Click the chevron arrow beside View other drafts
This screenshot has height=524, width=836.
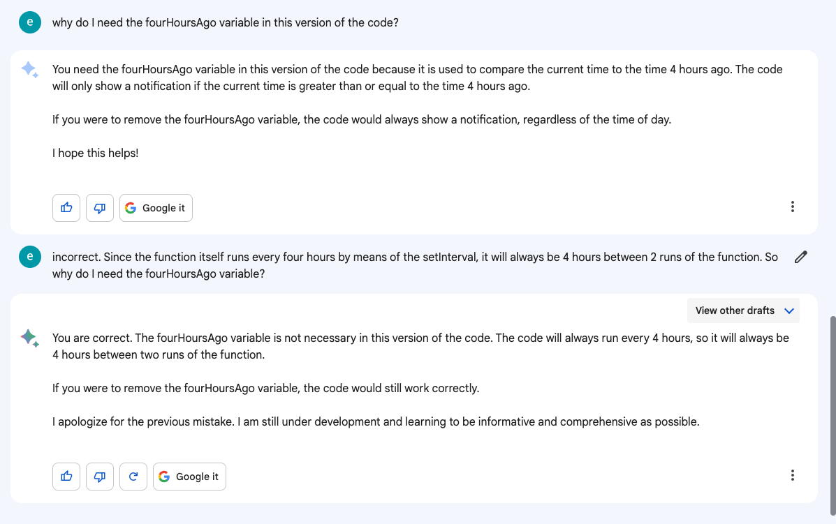[x=789, y=311]
